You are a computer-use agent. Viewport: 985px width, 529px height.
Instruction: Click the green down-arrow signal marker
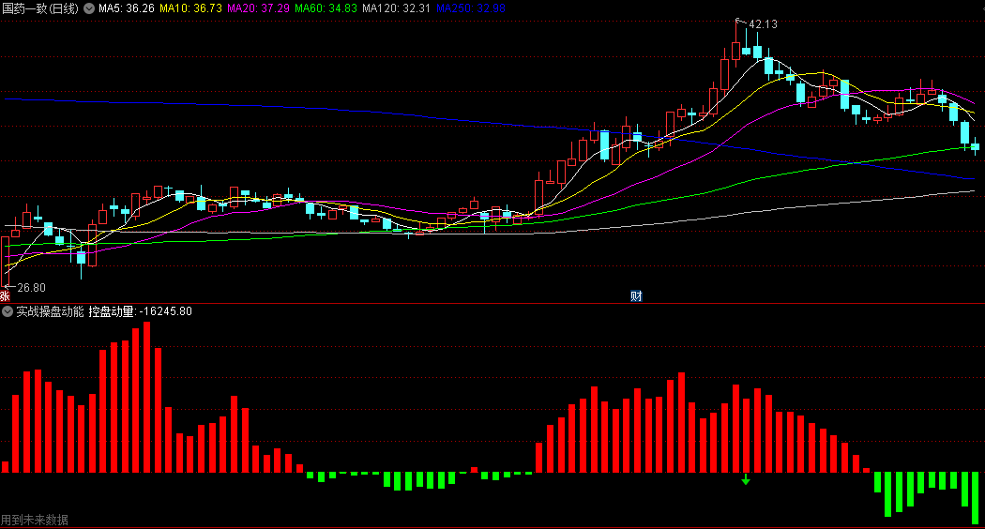746,480
